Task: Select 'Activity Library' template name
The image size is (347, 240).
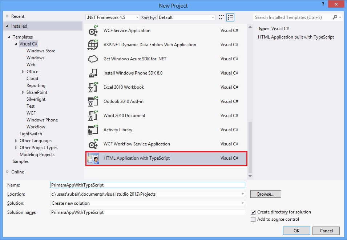Action: click(x=118, y=130)
